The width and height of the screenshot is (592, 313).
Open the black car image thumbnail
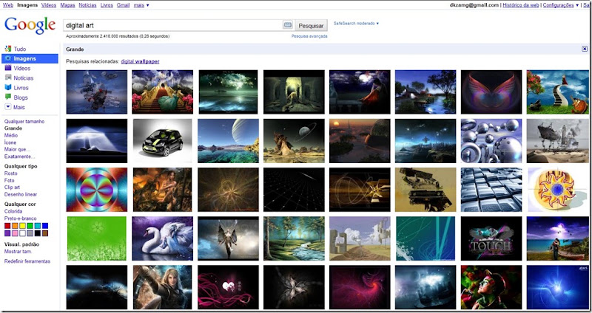coord(162,141)
